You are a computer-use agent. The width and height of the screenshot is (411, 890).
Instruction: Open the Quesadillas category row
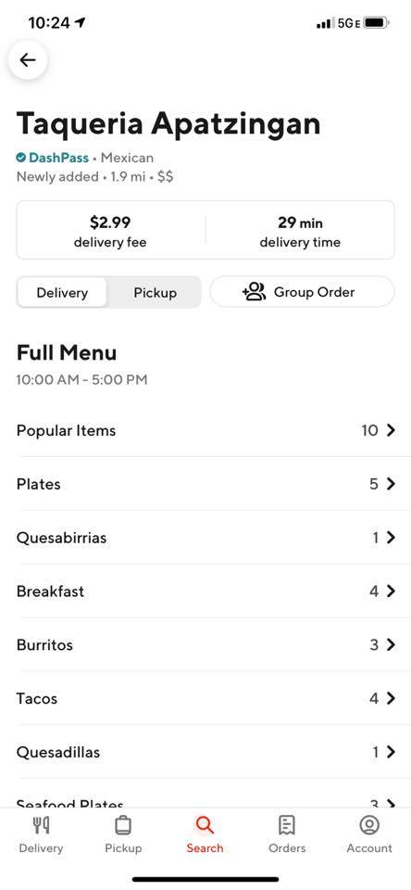(205, 752)
